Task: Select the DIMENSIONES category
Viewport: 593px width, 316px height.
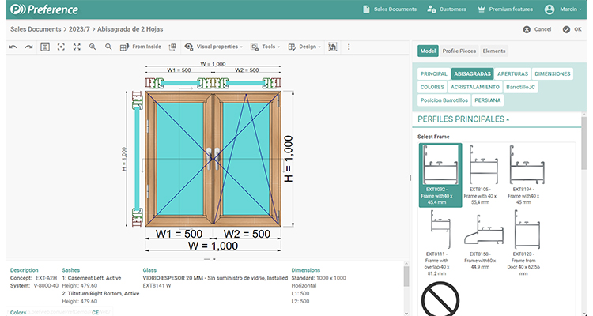Action: pos(552,73)
